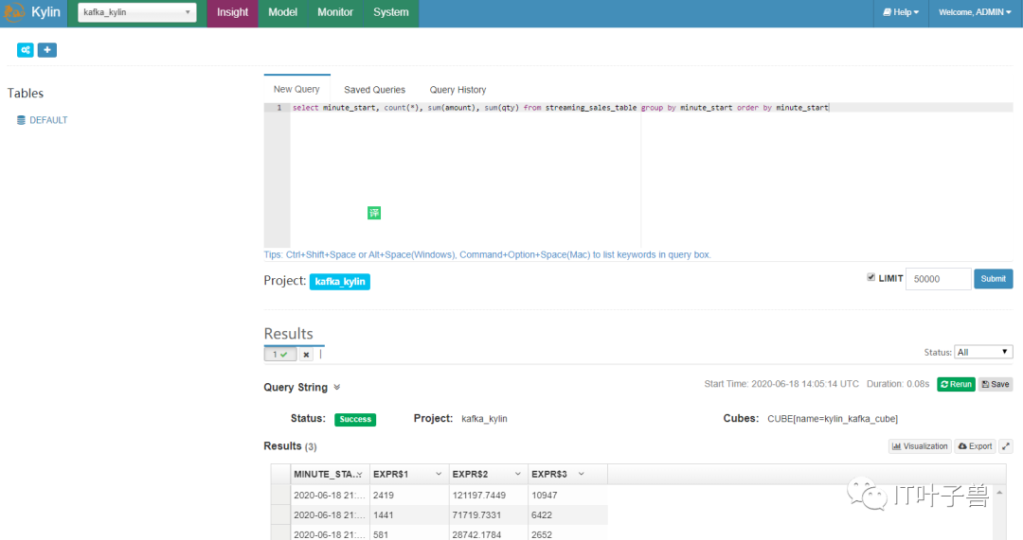Open the Welcome, ADMIN user menu
This screenshot has height=540, width=1023.
coord(975,12)
